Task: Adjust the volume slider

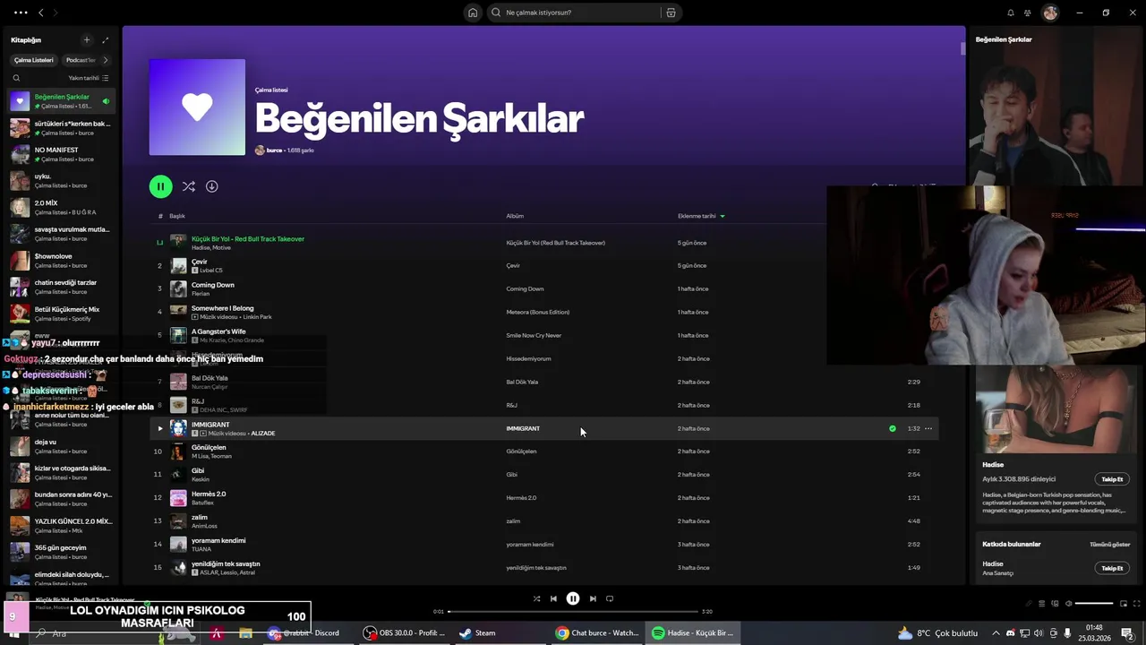Action: (x=1094, y=603)
